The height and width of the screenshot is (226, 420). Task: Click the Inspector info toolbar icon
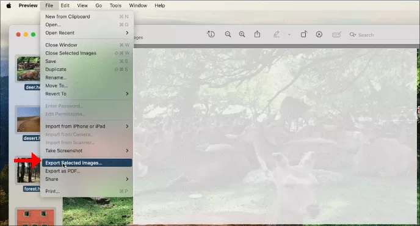pyautogui.click(x=211, y=34)
